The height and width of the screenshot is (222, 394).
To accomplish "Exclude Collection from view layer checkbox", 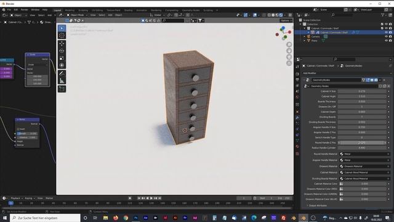I will coord(382,24).
